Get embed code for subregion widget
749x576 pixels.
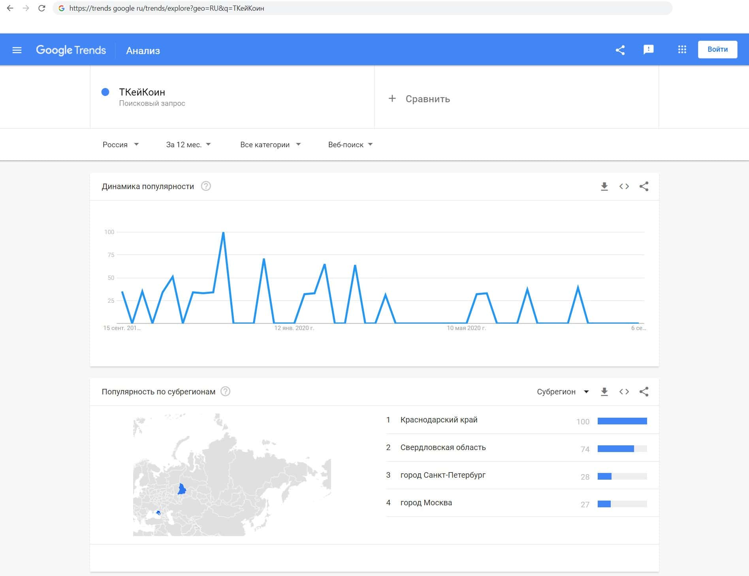click(x=624, y=392)
